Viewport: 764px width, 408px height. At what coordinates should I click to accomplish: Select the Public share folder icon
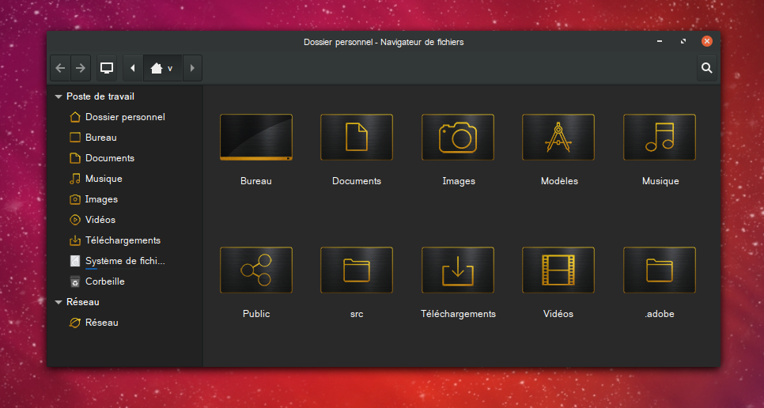(256, 270)
